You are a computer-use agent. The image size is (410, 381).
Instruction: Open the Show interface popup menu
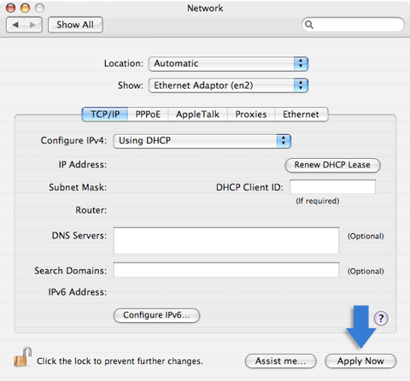tap(228, 85)
